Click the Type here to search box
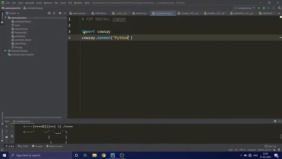The image size is (282, 159). 41,155
